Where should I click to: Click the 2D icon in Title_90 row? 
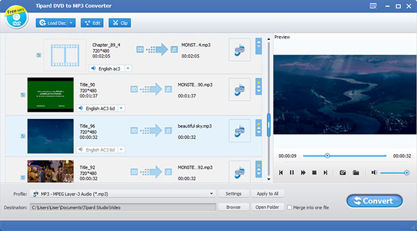pos(134,89)
